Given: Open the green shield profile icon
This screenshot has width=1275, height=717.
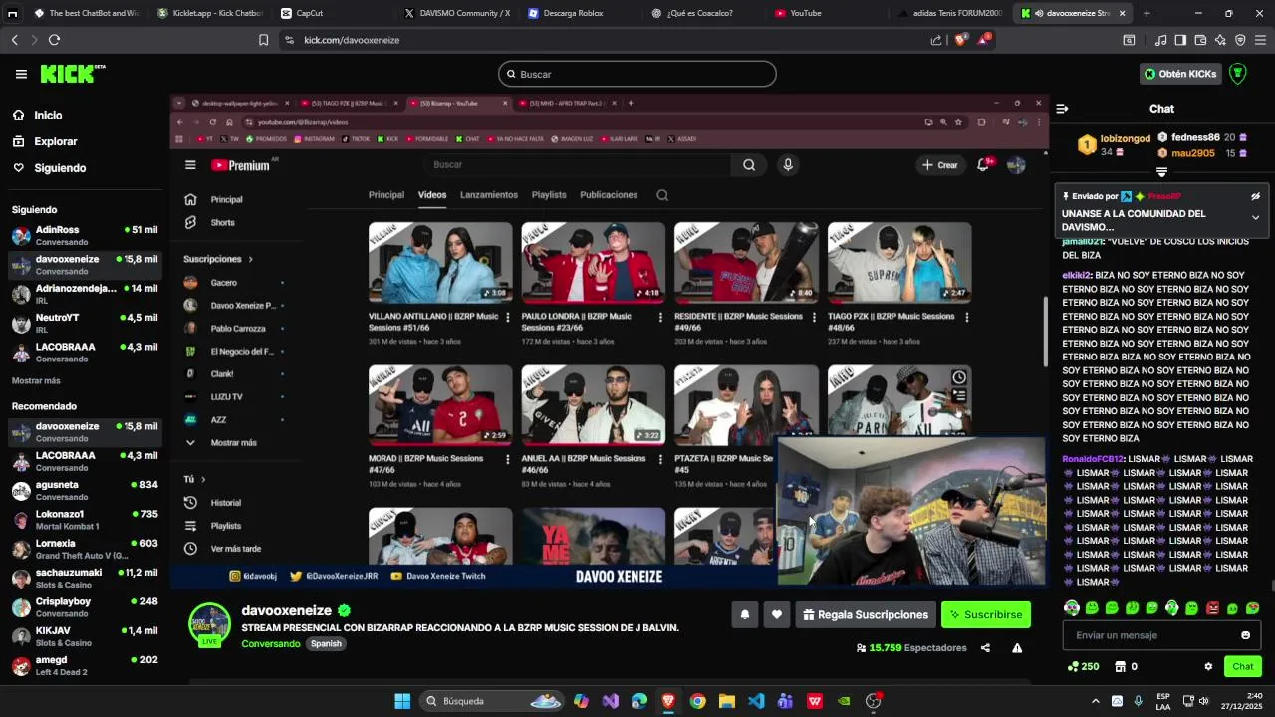Looking at the screenshot, I should point(1238,74).
